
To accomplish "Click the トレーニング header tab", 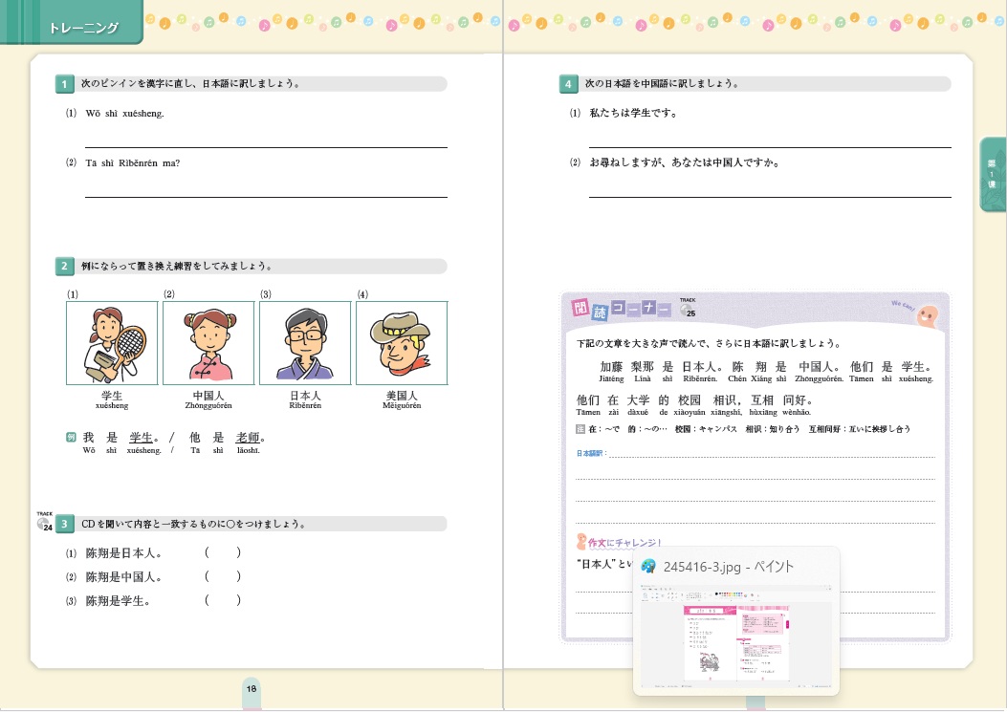I will click(84, 28).
